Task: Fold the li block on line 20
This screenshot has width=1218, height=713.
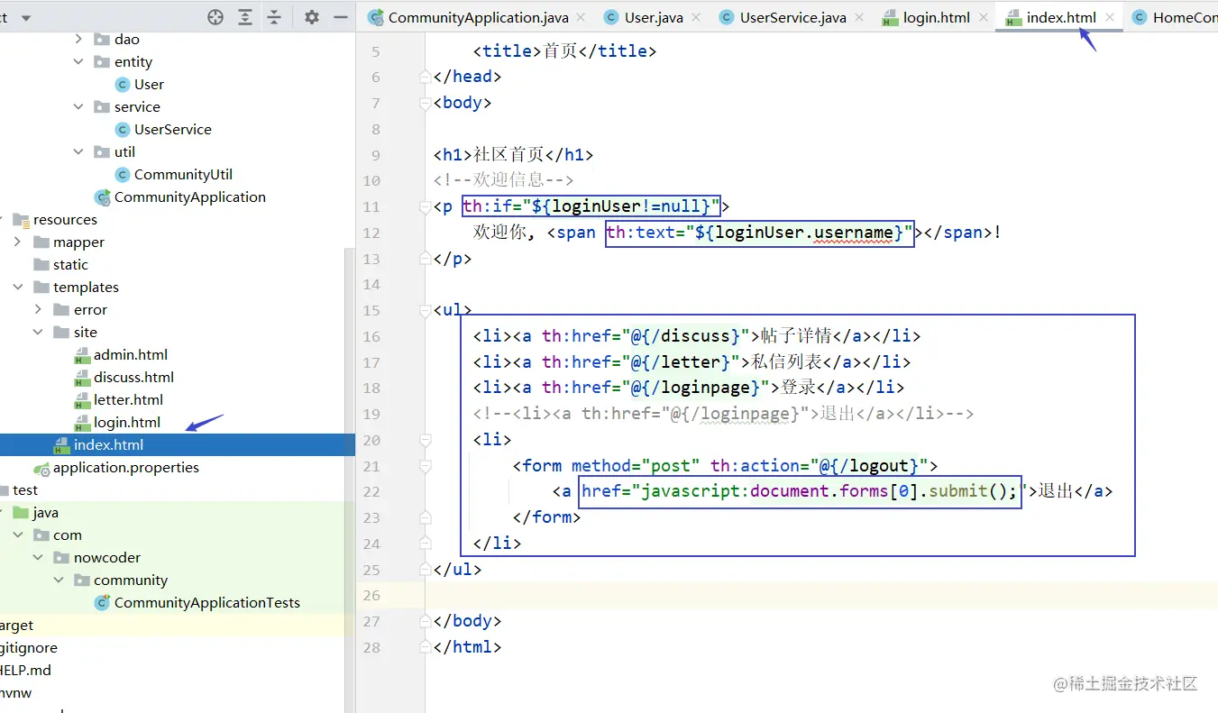Action: (x=425, y=440)
